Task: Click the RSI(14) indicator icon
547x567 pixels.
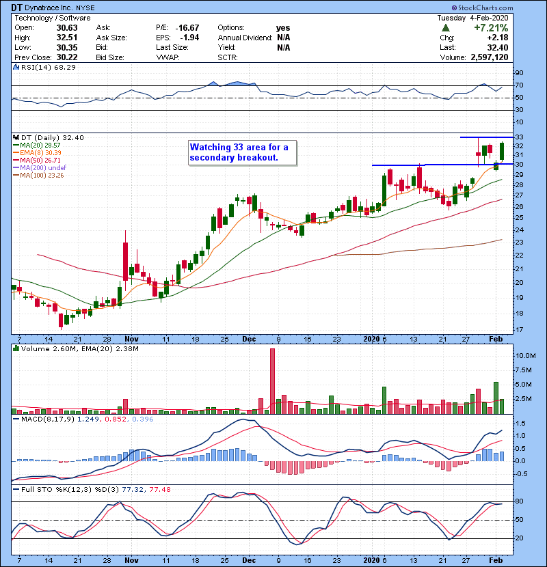Action: (16, 67)
